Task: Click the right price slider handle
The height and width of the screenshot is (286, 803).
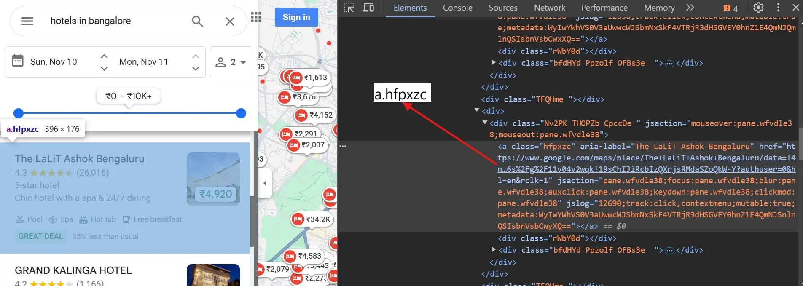Action: click(x=241, y=113)
